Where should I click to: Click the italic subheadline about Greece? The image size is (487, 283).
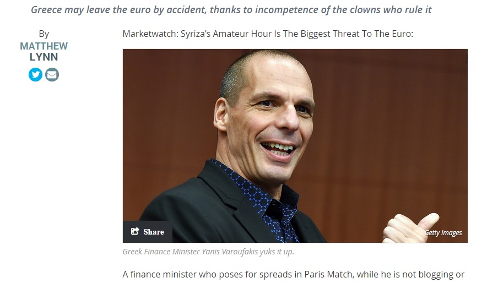231,10
